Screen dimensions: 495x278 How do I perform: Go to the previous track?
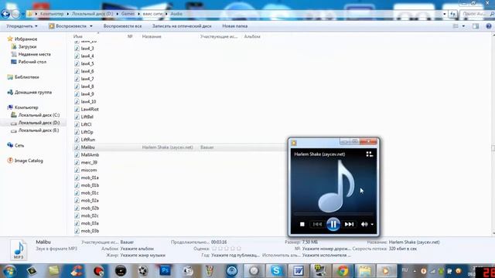(317, 224)
